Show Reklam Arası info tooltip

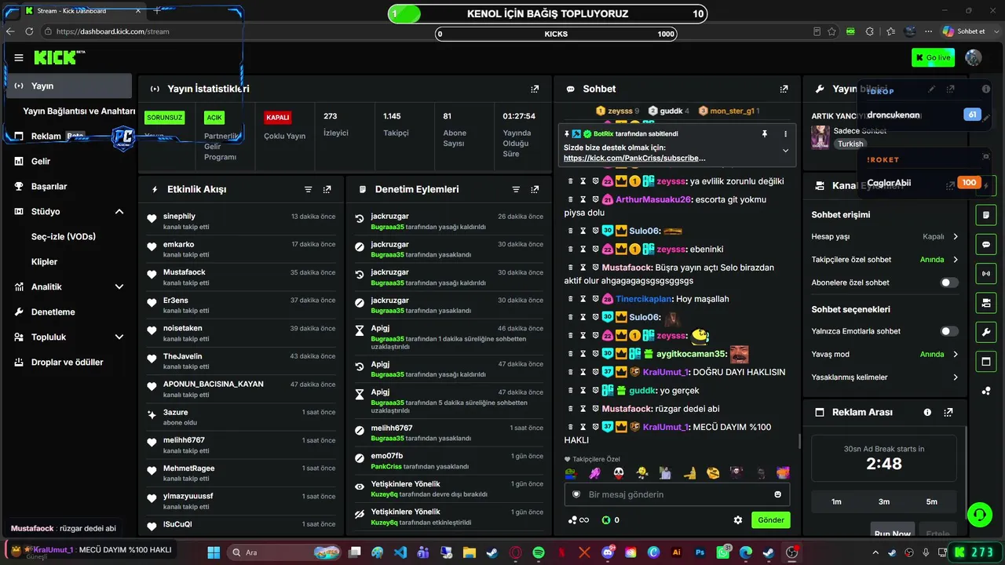[927, 412]
